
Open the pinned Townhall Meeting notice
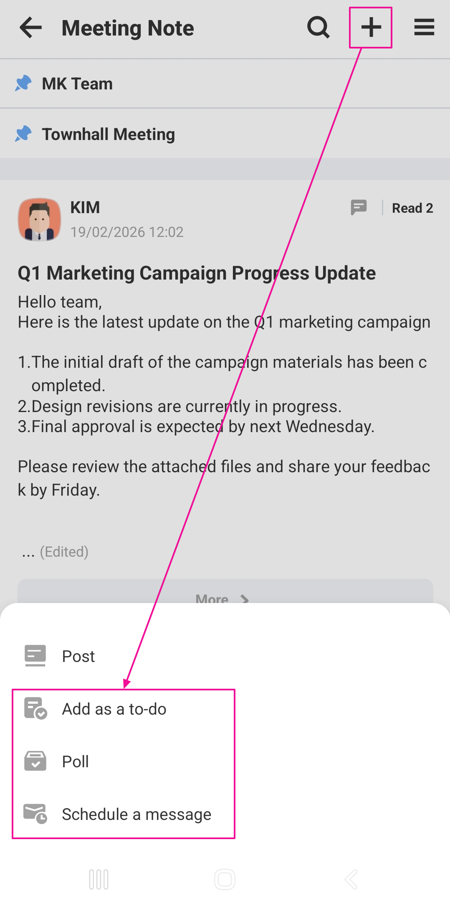(x=109, y=135)
